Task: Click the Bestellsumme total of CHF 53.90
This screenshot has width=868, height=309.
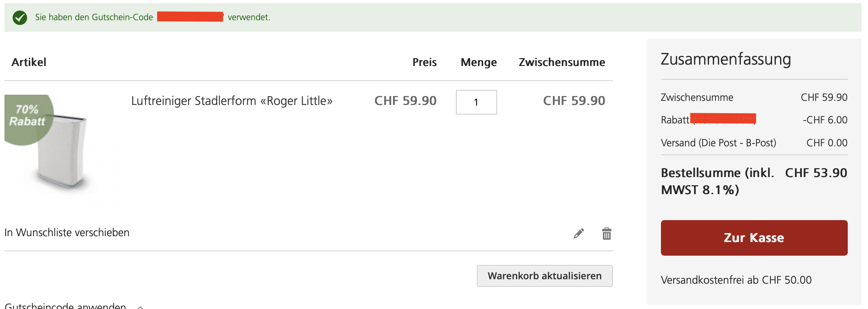Action: tap(816, 173)
